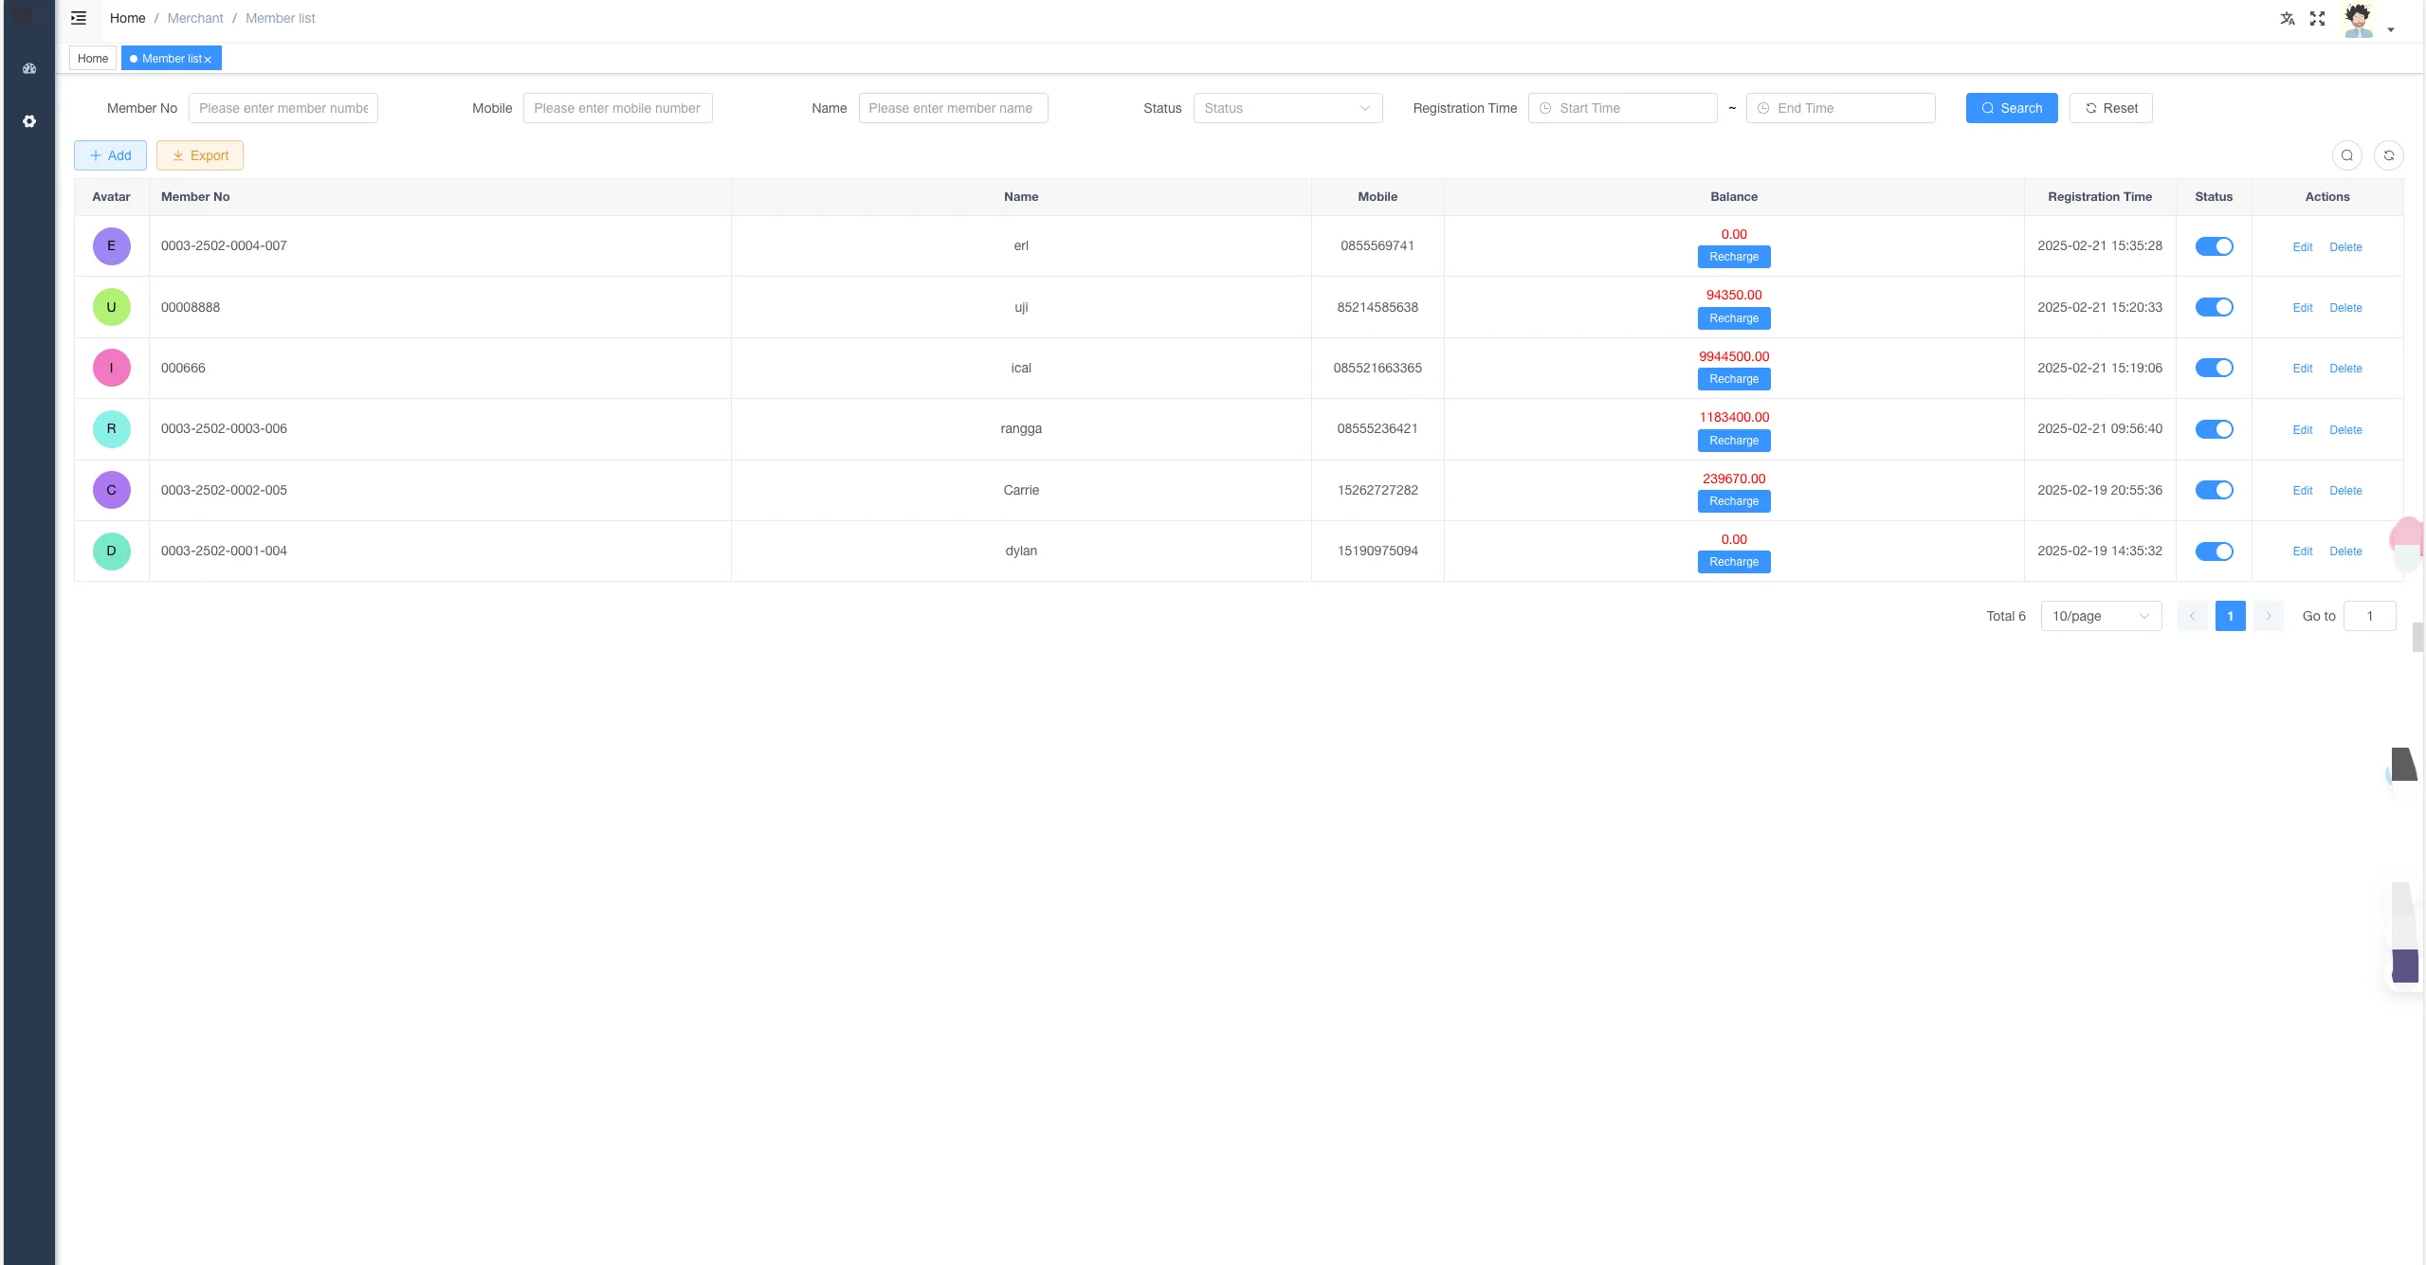Click avatar D for member dylan
This screenshot has width=2426, height=1265.
(111, 551)
